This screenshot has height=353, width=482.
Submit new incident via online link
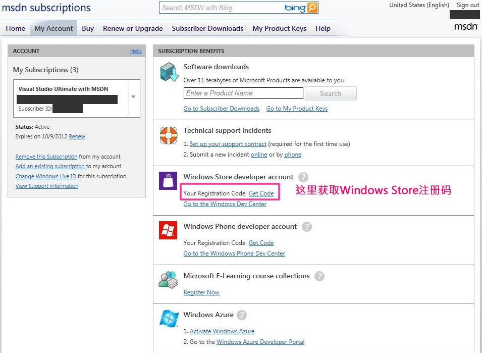pos(259,155)
